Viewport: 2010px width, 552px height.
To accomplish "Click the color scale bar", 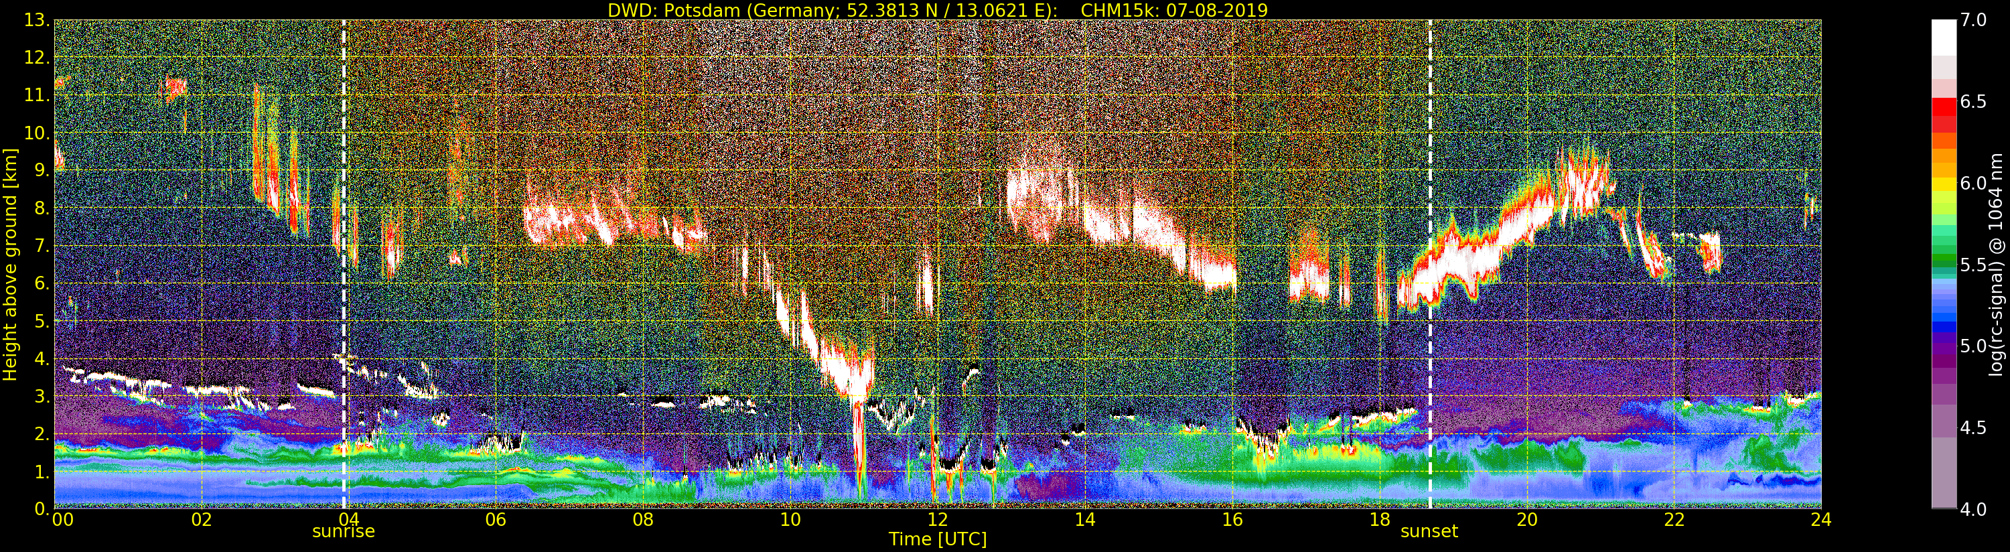I will coord(1944,264).
